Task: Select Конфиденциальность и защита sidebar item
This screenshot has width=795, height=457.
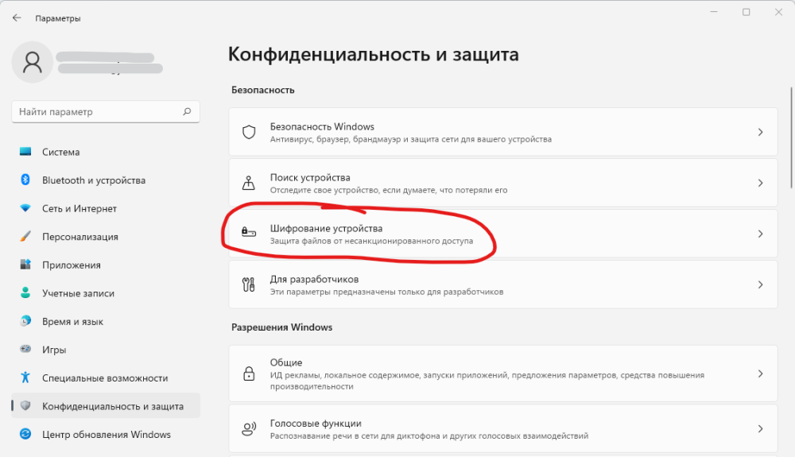Action: (x=106, y=406)
